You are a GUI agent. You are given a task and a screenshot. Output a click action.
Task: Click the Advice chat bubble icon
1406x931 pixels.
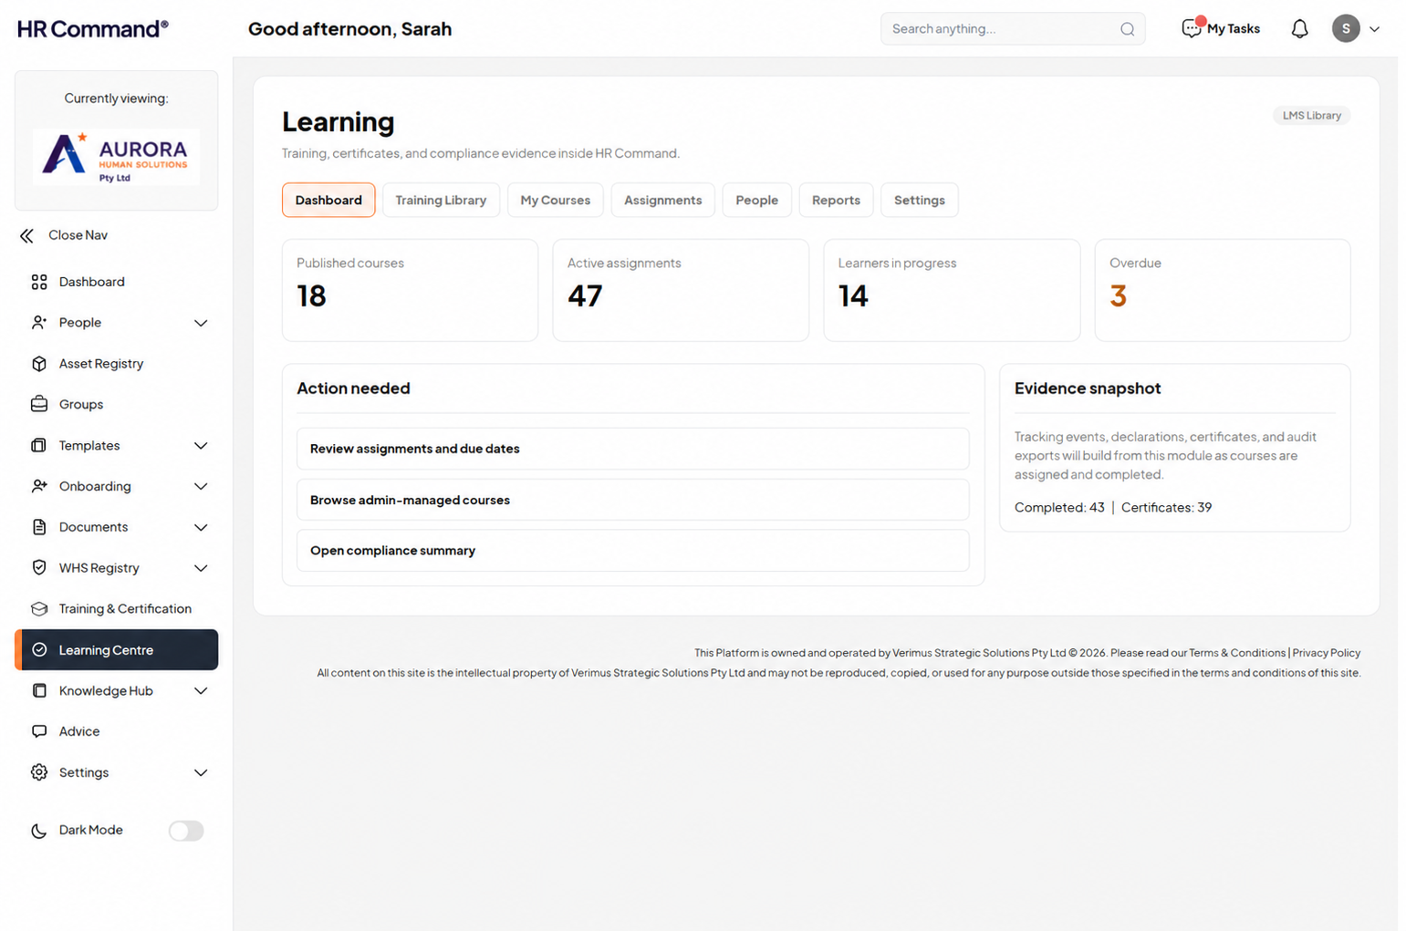[38, 731]
